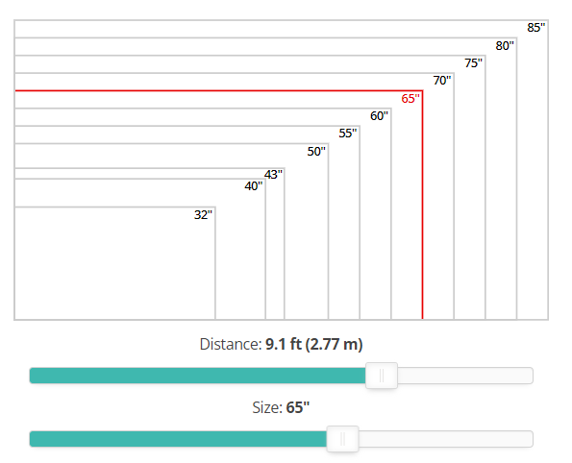
Task: Select the 43" screen size label
Action: click(x=273, y=175)
